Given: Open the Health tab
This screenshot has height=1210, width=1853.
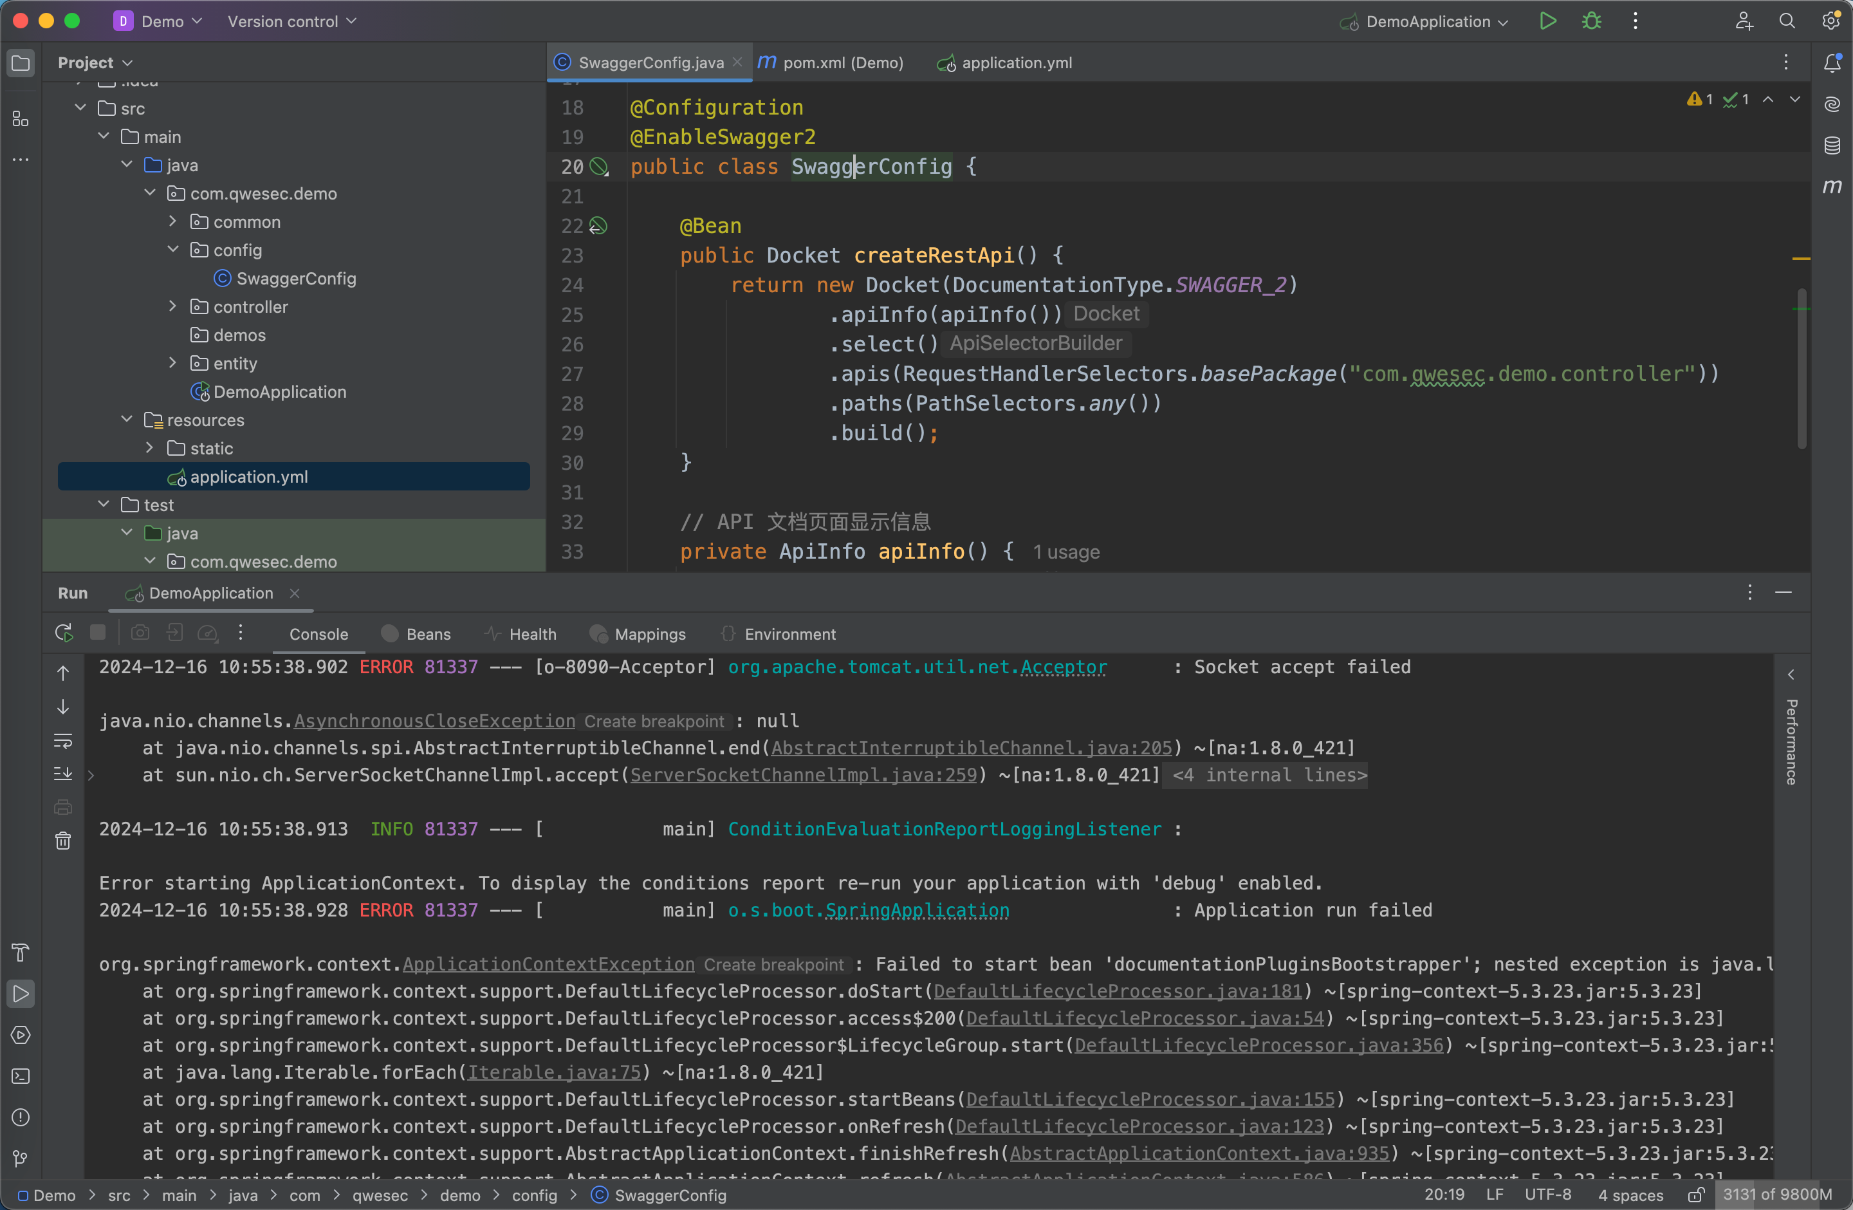Looking at the screenshot, I should tap(520, 634).
